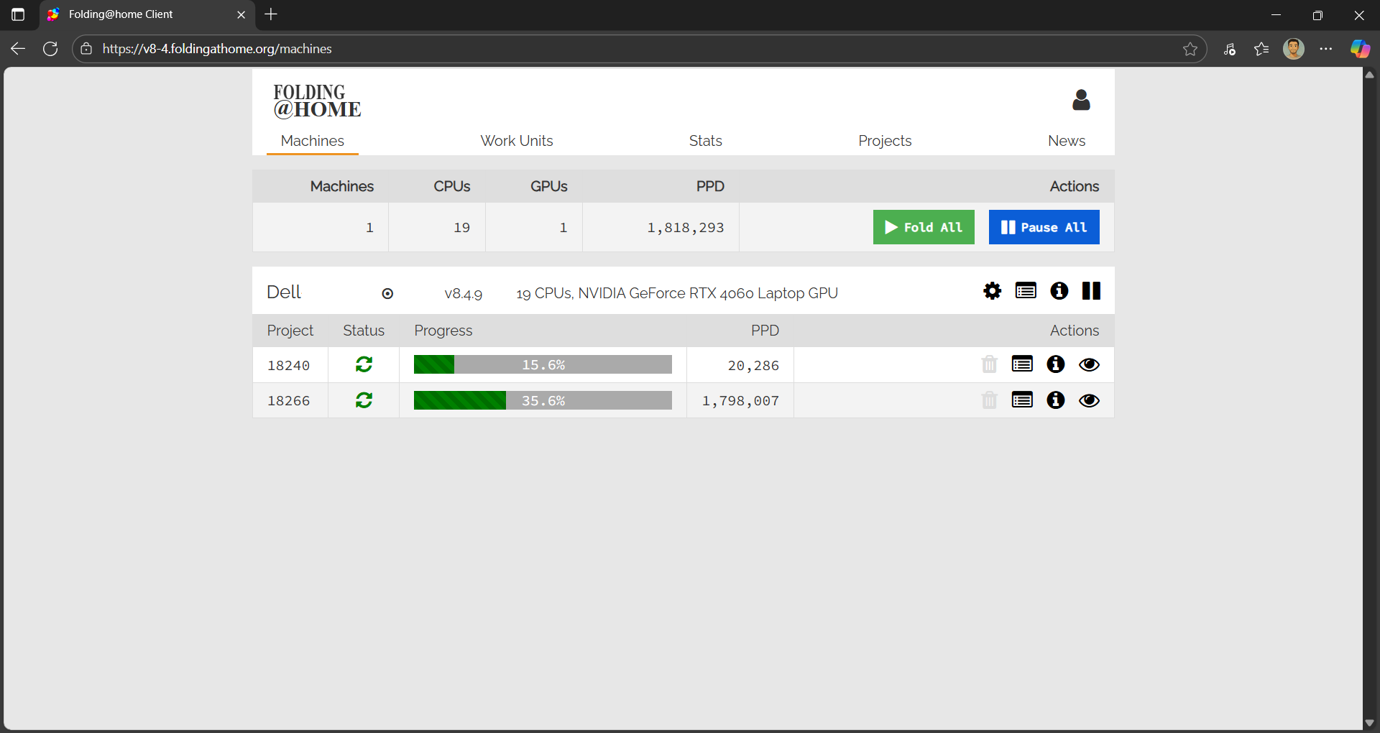Image resolution: width=1380 pixels, height=733 pixels.
Task: Open the user account icon
Action: 1081,100
